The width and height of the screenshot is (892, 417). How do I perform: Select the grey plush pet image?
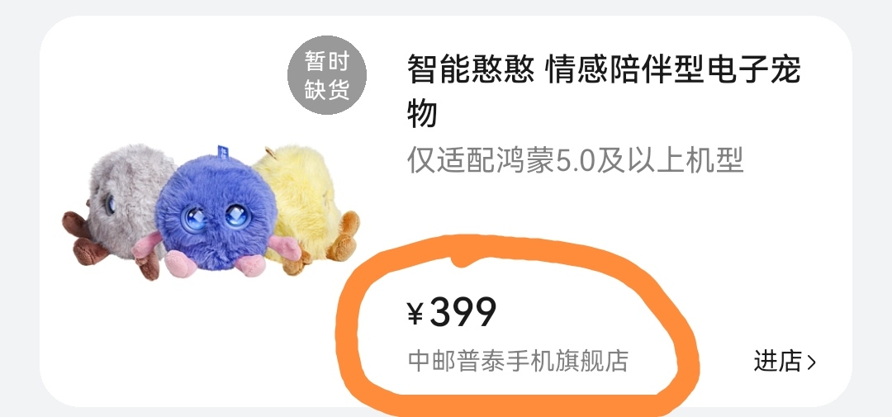coord(118,212)
